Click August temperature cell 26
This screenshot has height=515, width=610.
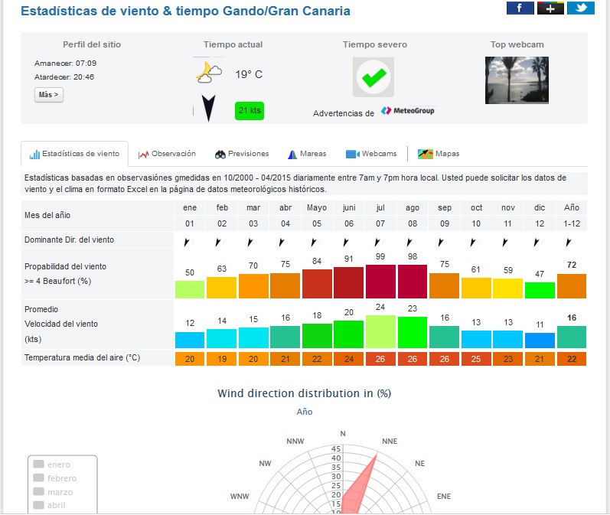click(x=413, y=359)
